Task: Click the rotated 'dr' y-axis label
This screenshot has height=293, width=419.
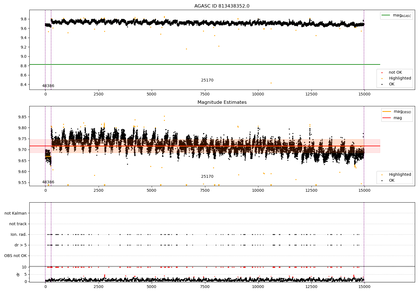Action: (x=18, y=274)
